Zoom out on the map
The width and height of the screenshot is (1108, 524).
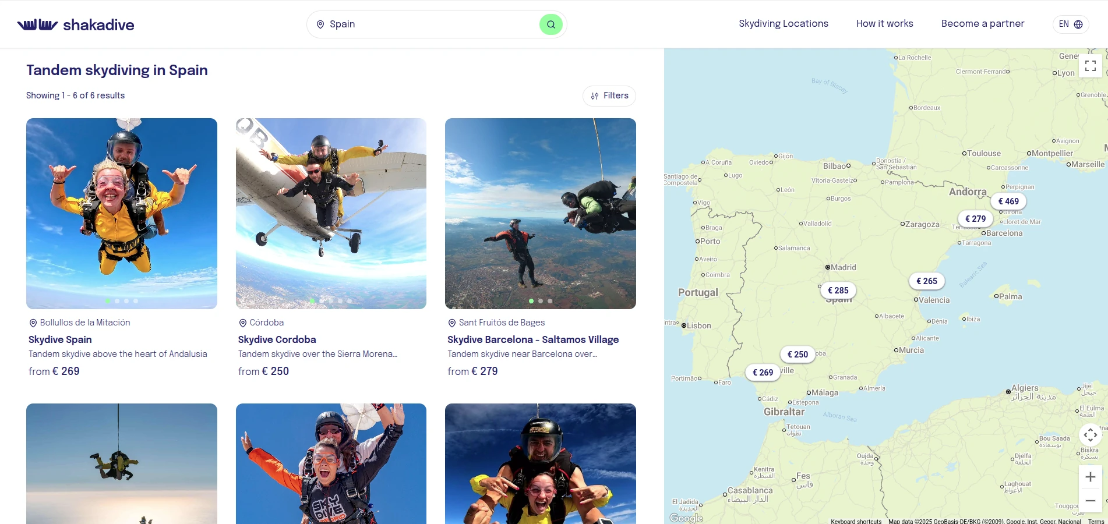[x=1090, y=501]
